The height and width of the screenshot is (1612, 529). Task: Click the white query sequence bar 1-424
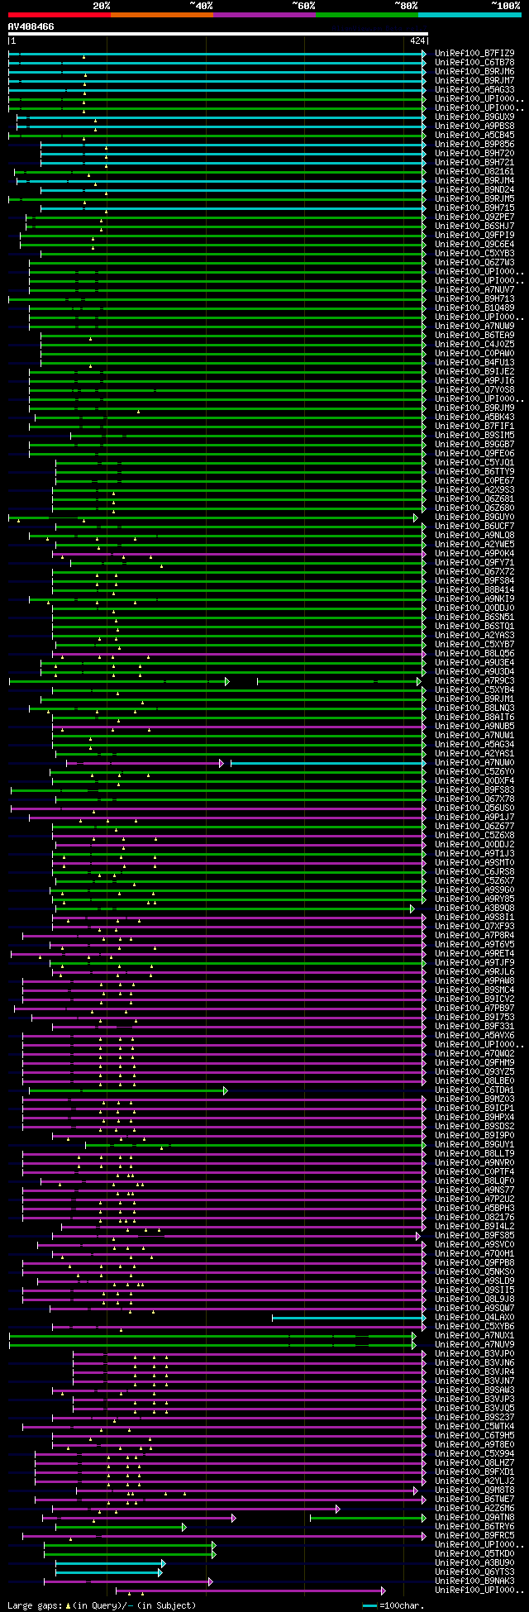(x=217, y=35)
